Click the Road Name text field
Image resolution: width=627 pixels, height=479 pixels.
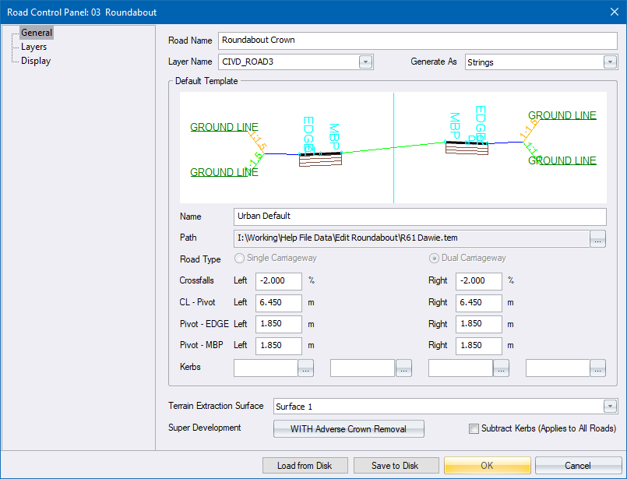pyautogui.click(x=417, y=40)
